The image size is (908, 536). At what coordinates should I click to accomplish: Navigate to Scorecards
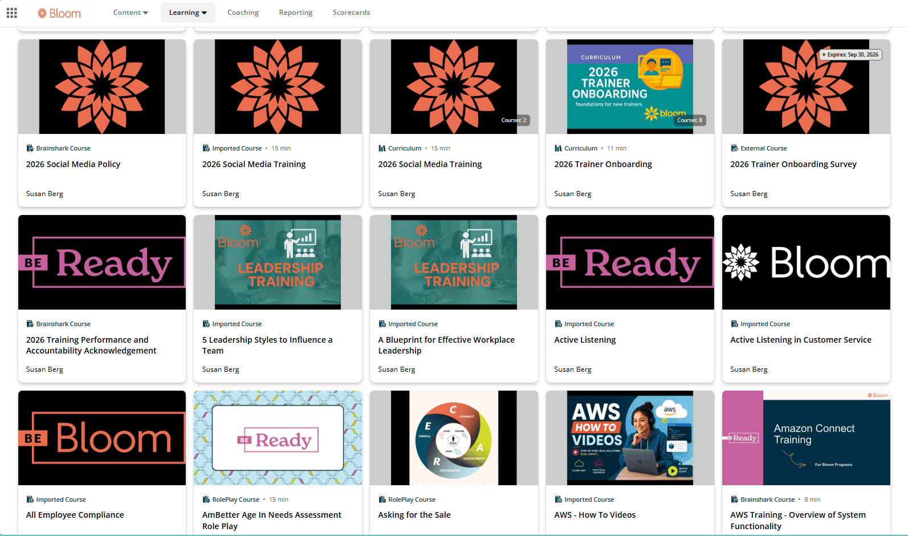[351, 13]
